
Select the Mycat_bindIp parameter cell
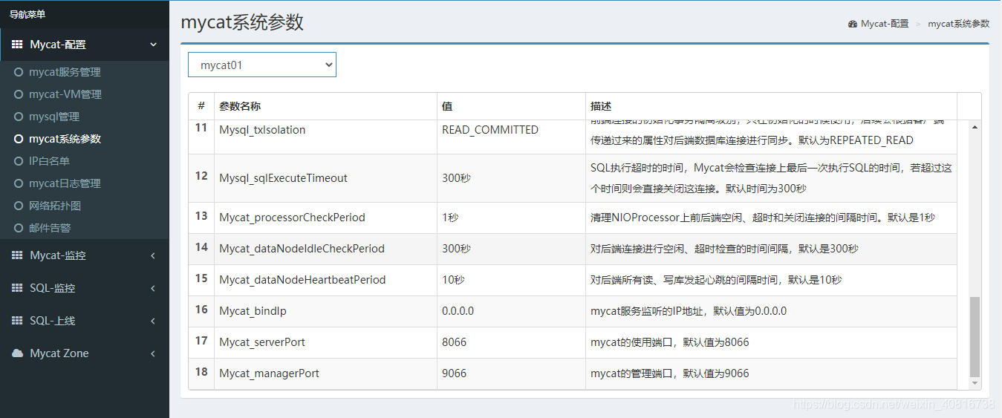tap(325, 311)
